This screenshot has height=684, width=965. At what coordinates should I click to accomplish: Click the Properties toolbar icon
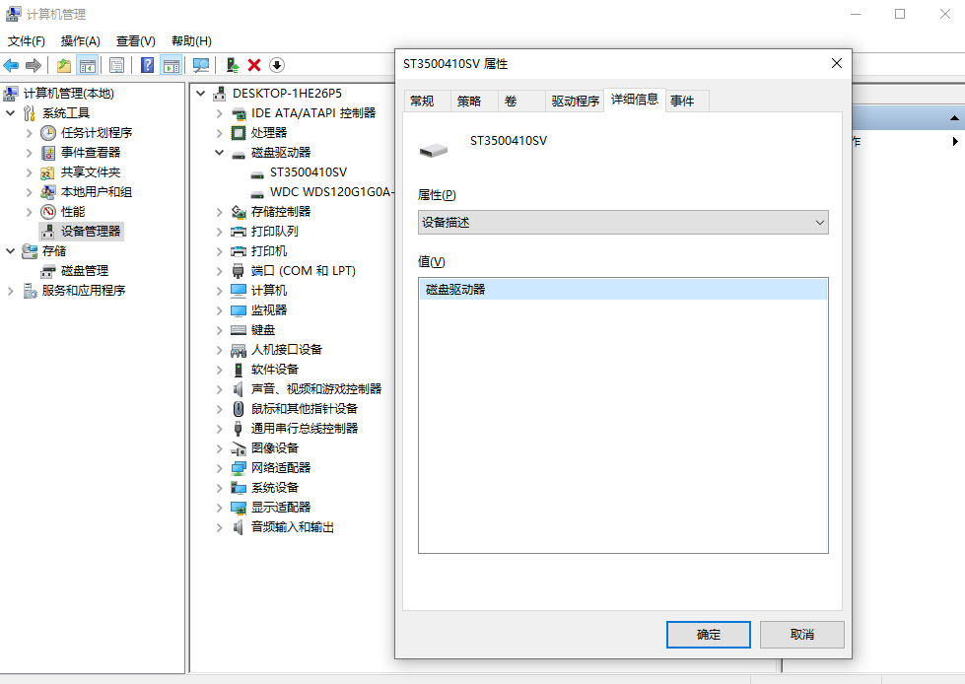tap(115, 65)
